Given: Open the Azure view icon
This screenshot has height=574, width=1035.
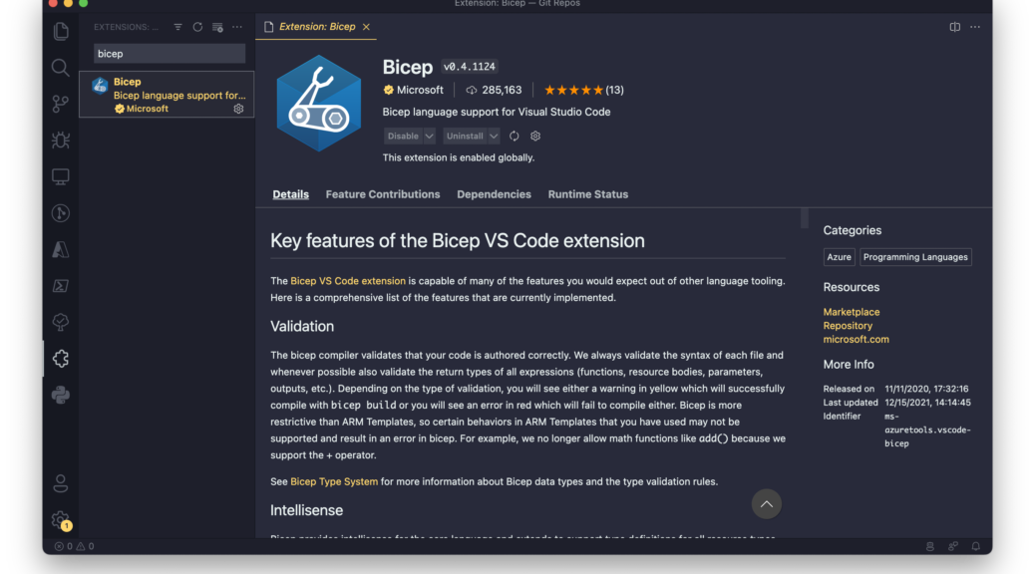Looking at the screenshot, I should [x=61, y=249].
